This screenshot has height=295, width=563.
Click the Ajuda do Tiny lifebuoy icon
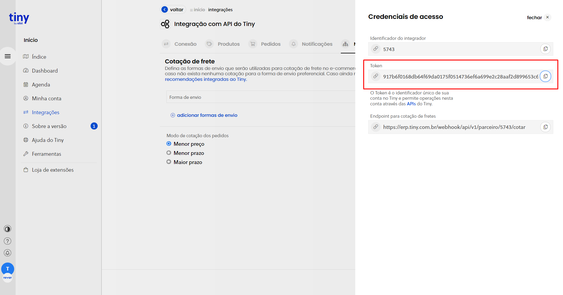pos(26,140)
